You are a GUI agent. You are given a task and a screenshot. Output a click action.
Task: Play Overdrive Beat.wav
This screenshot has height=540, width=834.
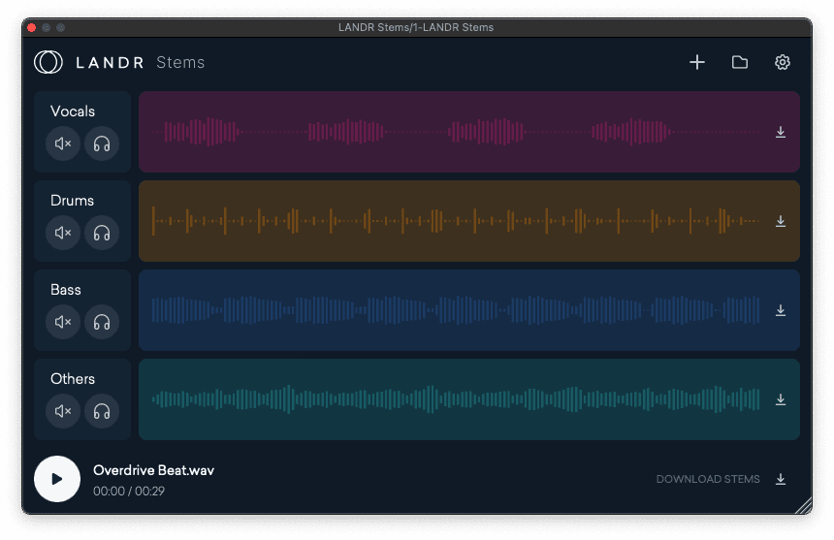57,479
